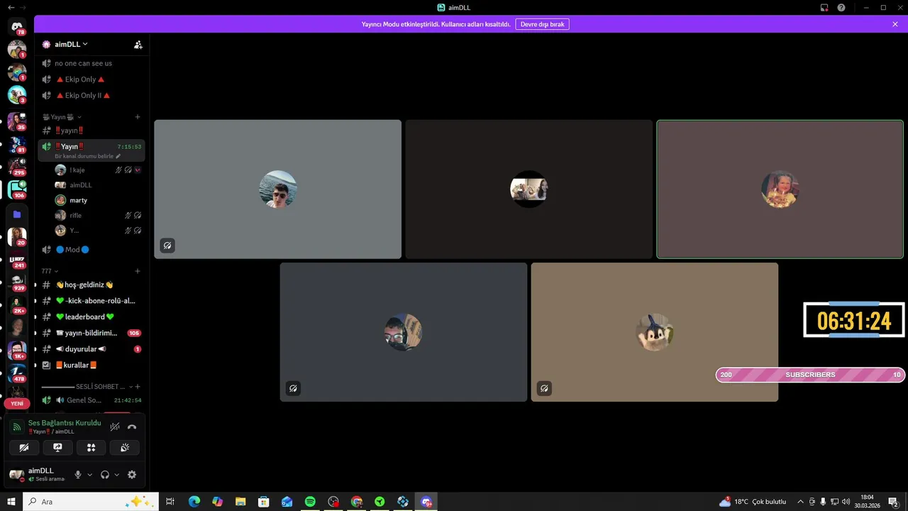
Task: Navigate back with the title bar arrow
Action: (11, 7)
